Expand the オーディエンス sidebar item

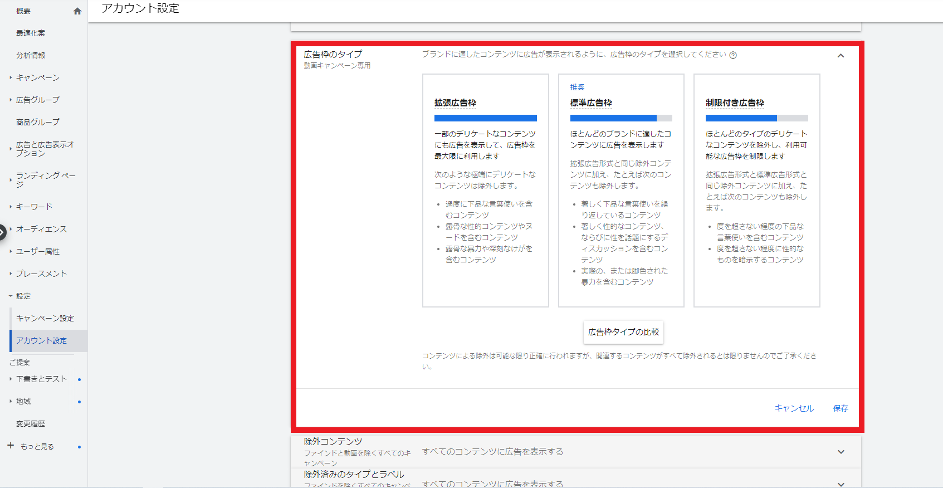pyautogui.click(x=41, y=229)
